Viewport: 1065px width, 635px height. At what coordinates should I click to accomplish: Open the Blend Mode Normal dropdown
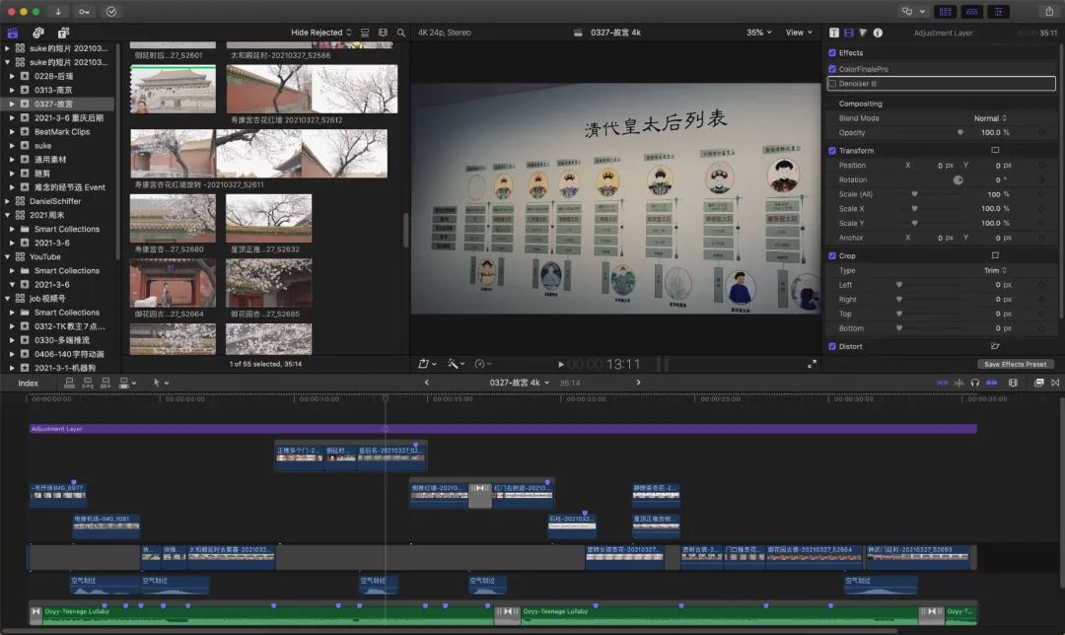coord(990,118)
